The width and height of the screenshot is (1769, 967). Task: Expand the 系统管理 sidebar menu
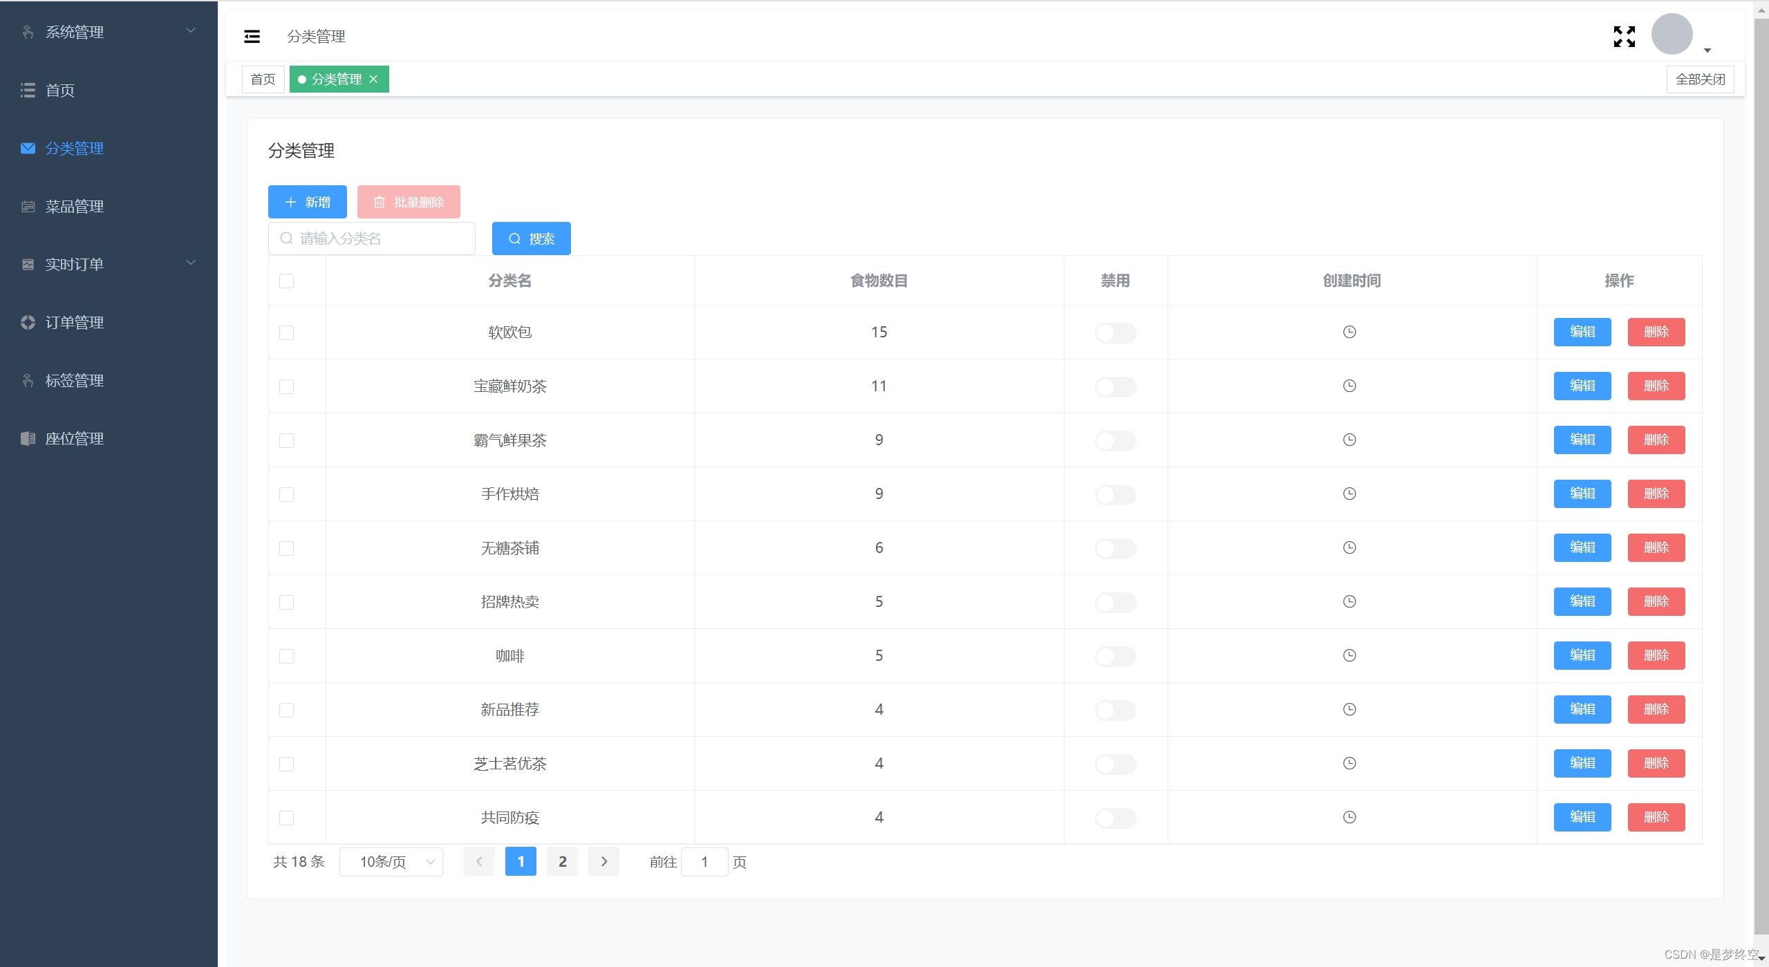coord(109,32)
